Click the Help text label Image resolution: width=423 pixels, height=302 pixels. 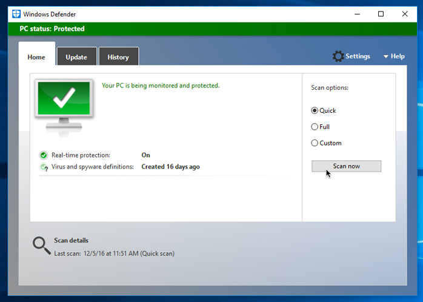click(398, 56)
